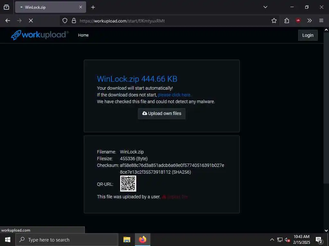Show hidden system tray icons
Viewport: 329px width, 246px height.
(x=272, y=240)
